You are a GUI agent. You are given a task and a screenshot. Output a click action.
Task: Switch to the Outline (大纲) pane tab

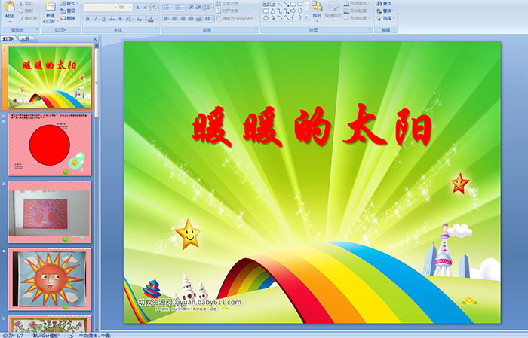(25, 39)
